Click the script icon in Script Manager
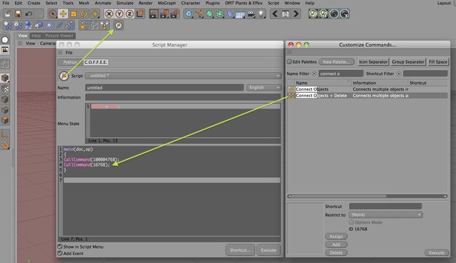Screen dimensions: 456x263 [64, 76]
